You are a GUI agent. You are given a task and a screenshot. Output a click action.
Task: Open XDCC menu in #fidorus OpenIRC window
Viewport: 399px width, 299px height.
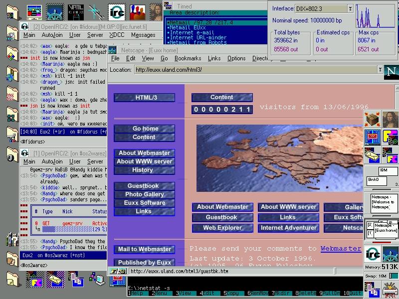tap(117, 35)
